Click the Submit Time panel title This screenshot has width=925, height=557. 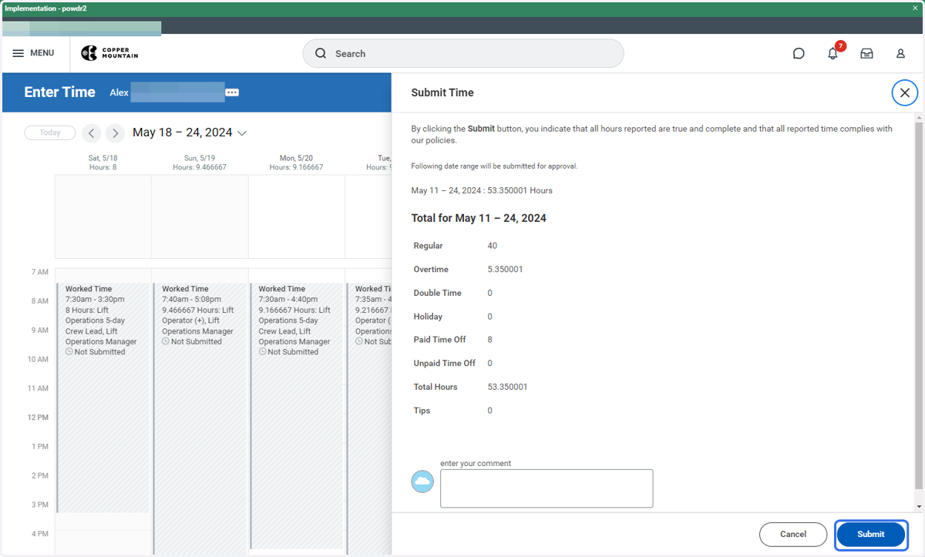pos(442,92)
